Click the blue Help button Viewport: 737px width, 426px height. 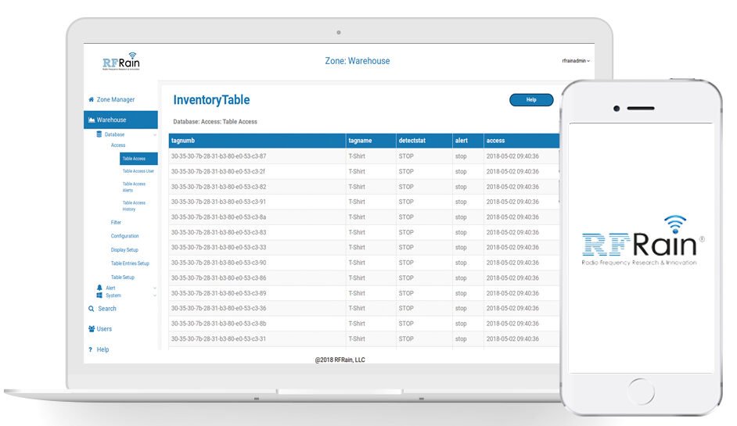[531, 100]
